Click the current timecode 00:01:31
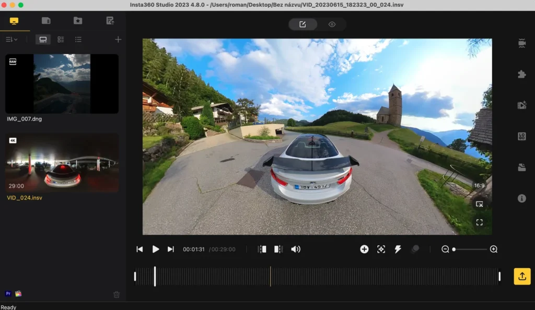This screenshot has height=310, width=535. (193, 249)
